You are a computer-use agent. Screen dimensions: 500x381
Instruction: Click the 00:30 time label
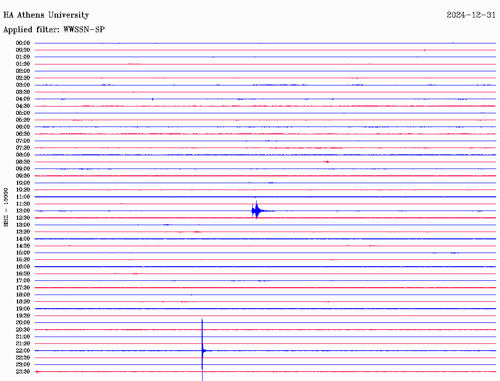pos(23,50)
